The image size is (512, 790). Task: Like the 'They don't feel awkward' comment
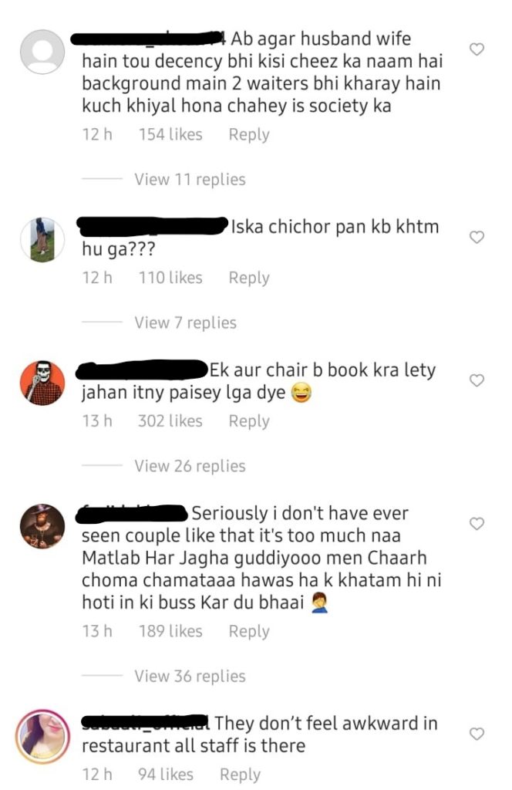point(477,734)
